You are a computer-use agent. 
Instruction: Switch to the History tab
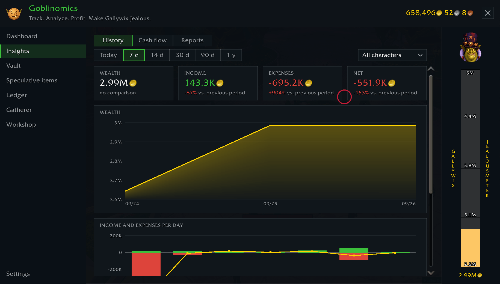(113, 40)
